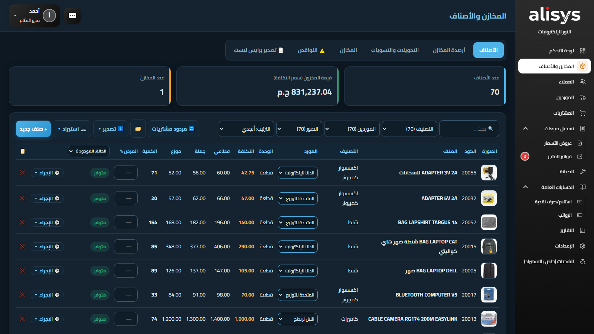The image size is (594, 334).
Task: Open the استيراد import dropdown
Action: (x=72, y=129)
